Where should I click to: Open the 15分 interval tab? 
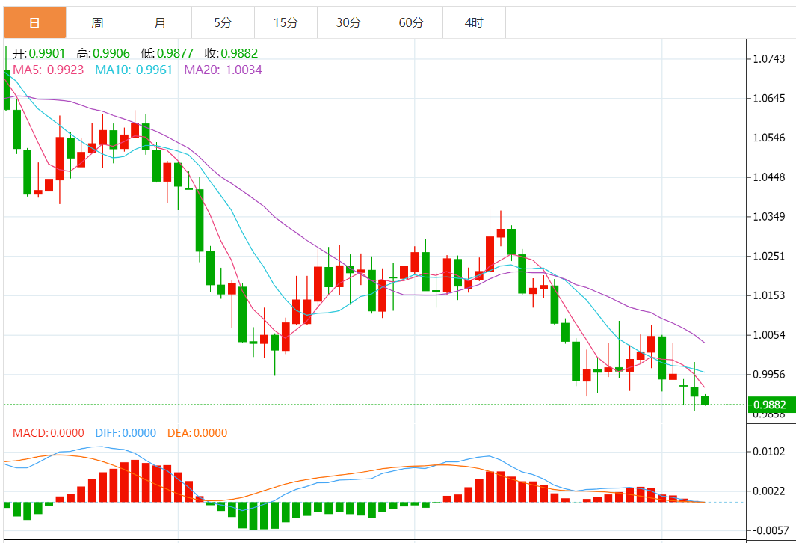pyautogui.click(x=286, y=22)
